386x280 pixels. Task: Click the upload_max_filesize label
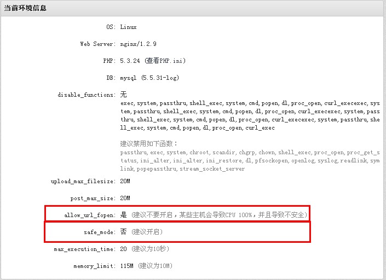click(83, 181)
